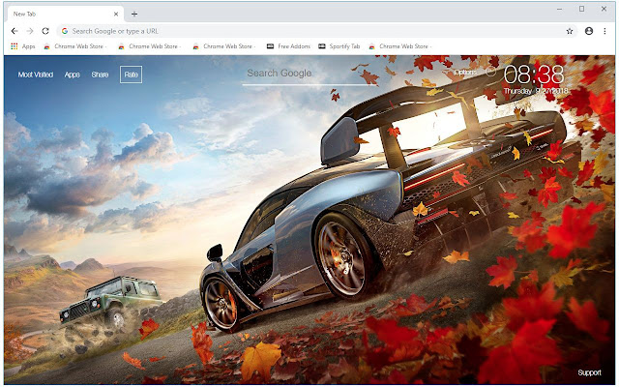Open the Chrome Web Store bookmark before Free Addons
619x387 pixels.
click(x=223, y=46)
